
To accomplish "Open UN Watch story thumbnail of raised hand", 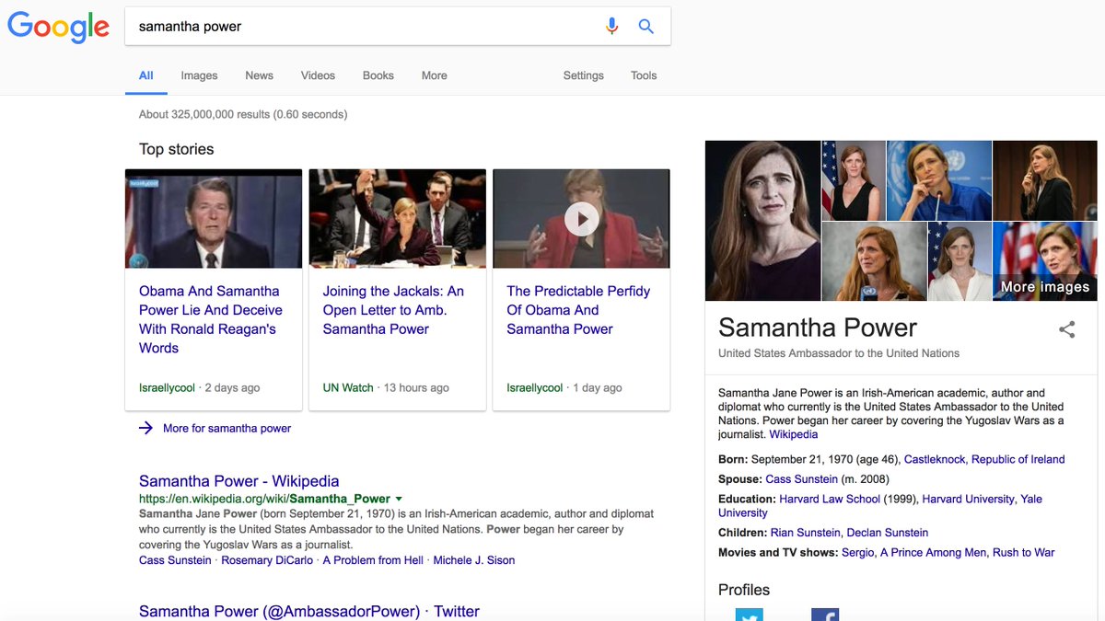I will coord(397,219).
